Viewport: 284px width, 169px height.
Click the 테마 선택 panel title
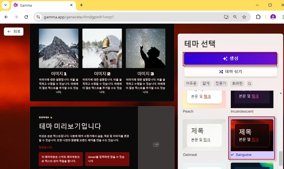pos(200,44)
